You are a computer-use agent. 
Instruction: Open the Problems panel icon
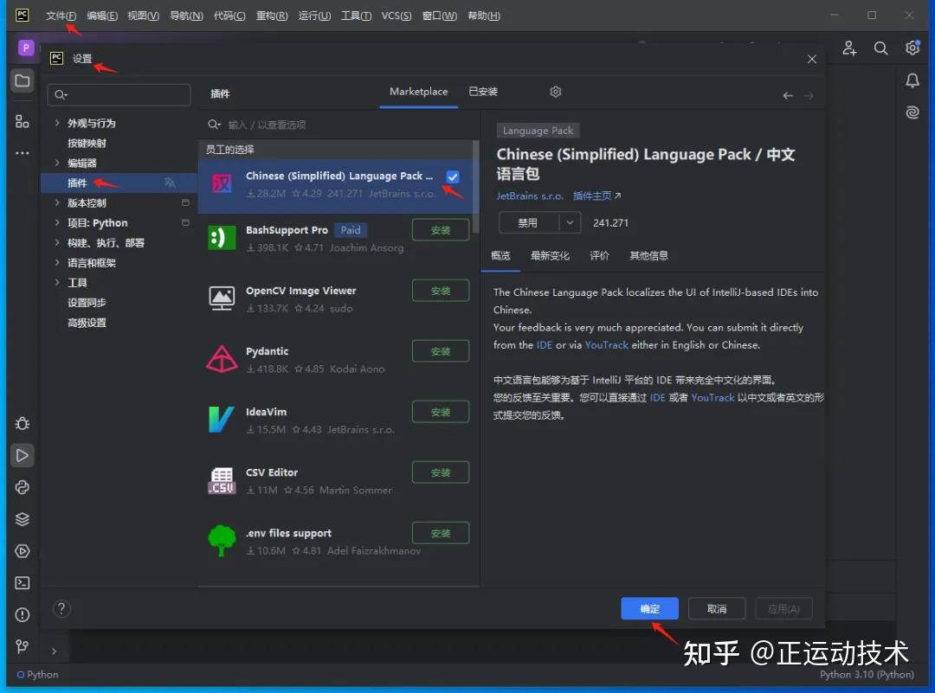coord(23,615)
